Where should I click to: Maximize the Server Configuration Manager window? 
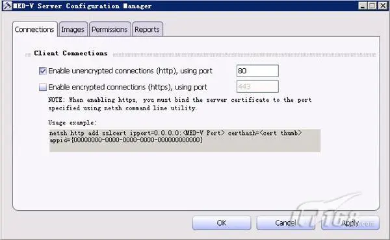tap(372, 6)
